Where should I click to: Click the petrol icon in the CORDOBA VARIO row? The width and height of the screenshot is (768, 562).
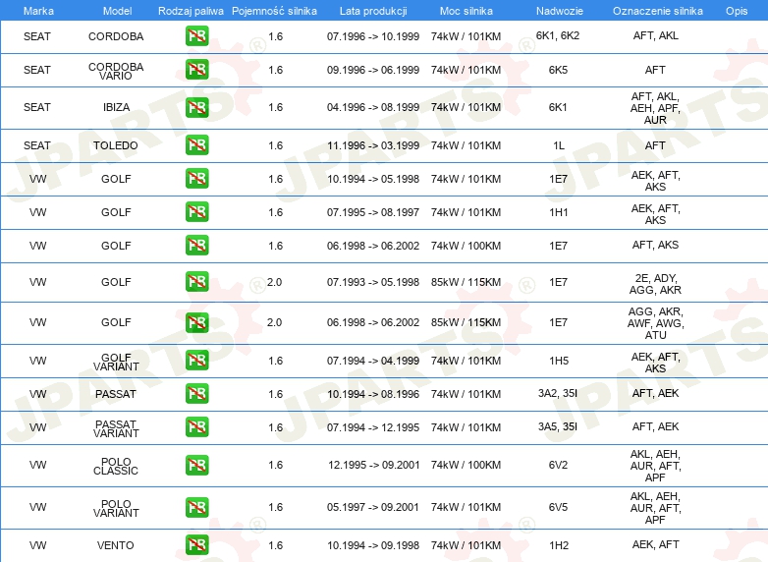(x=196, y=70)
